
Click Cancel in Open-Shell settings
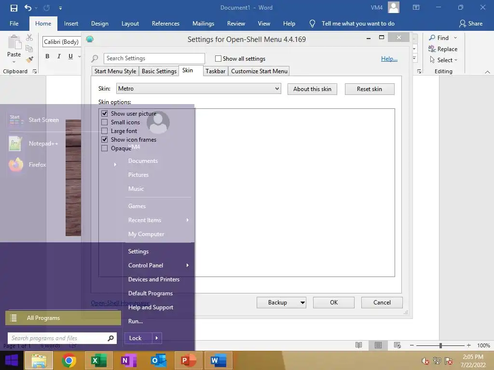[x=382, y=303]
